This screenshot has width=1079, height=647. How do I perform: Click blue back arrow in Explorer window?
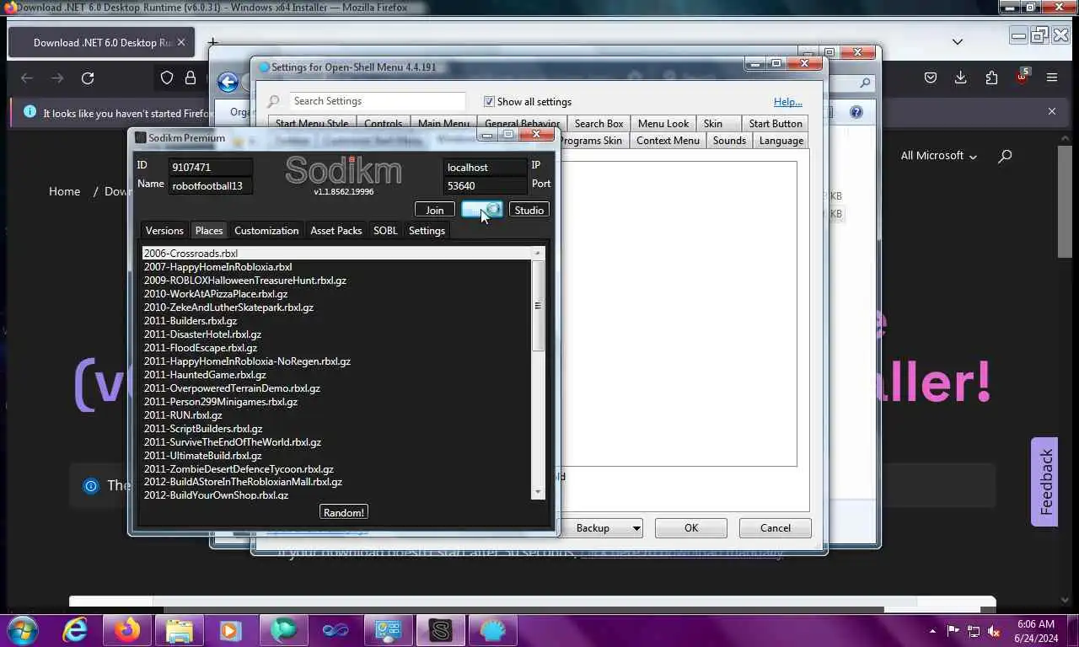(228, 82)
